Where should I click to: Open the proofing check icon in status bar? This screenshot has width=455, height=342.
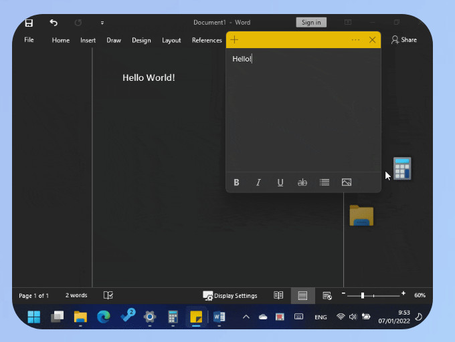(108, 295)
